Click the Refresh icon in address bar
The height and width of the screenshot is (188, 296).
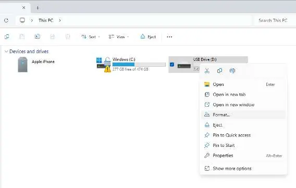[6, 20]
